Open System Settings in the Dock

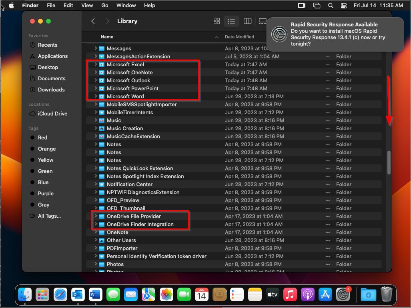[x=343, y=294]
